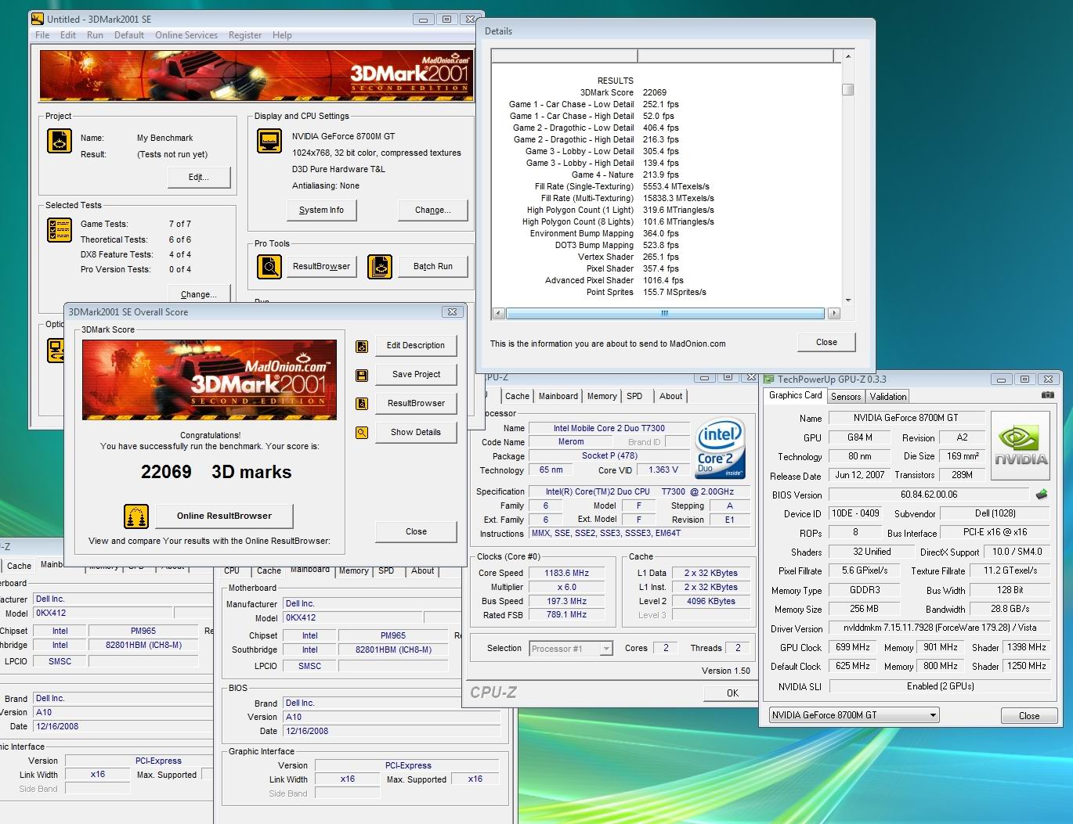Click the Show Details button
This screenshot has width=1073, height=824.
[x=416, y=432]
